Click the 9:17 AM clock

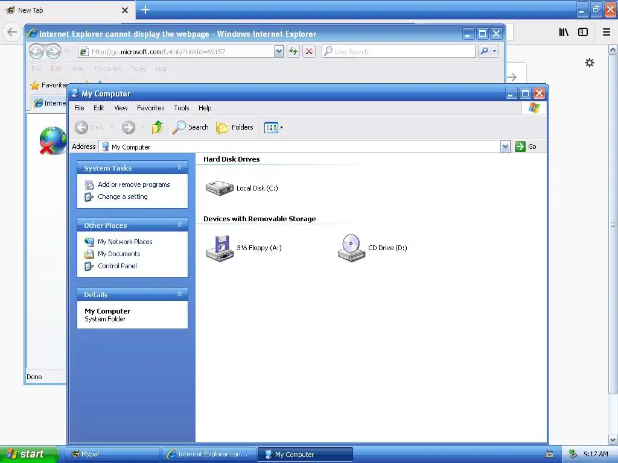click(x=596, y=455)
